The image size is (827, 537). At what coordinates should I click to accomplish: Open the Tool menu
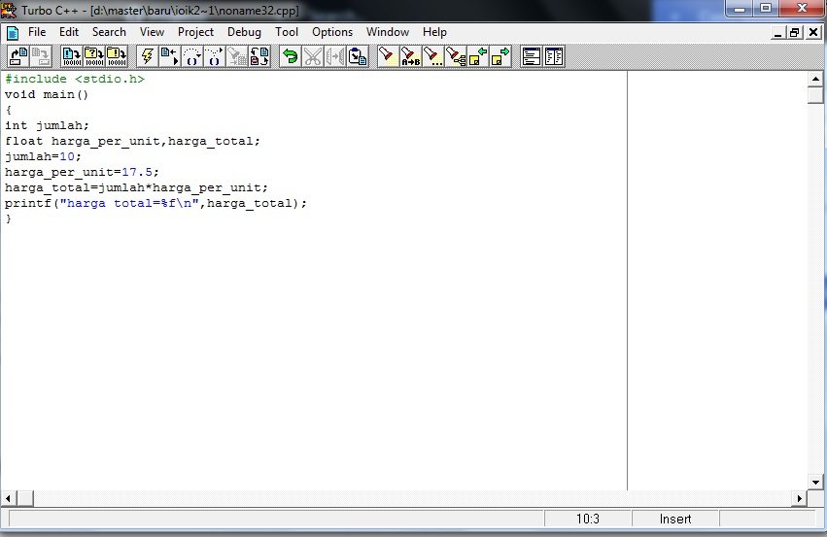pos(287,32)
